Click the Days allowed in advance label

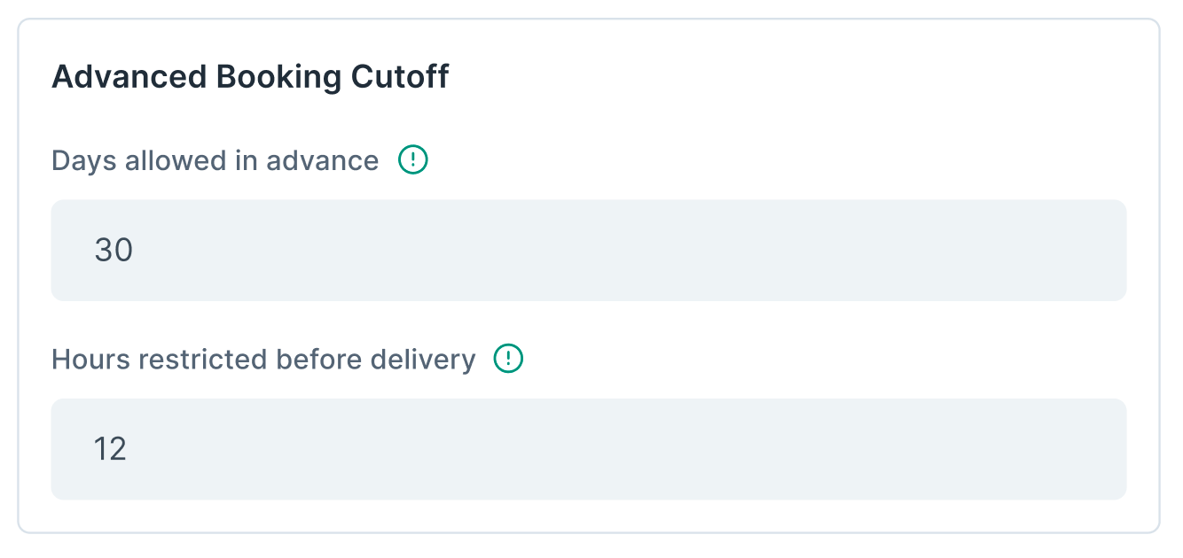tap(215, 160)
